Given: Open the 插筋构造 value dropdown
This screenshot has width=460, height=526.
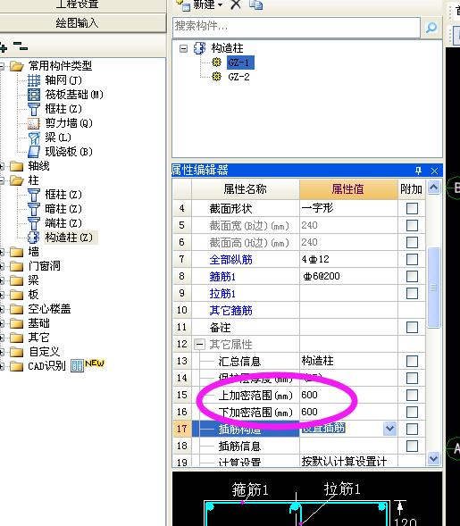Looking at the screenshot, I should [x=389, y=429].
